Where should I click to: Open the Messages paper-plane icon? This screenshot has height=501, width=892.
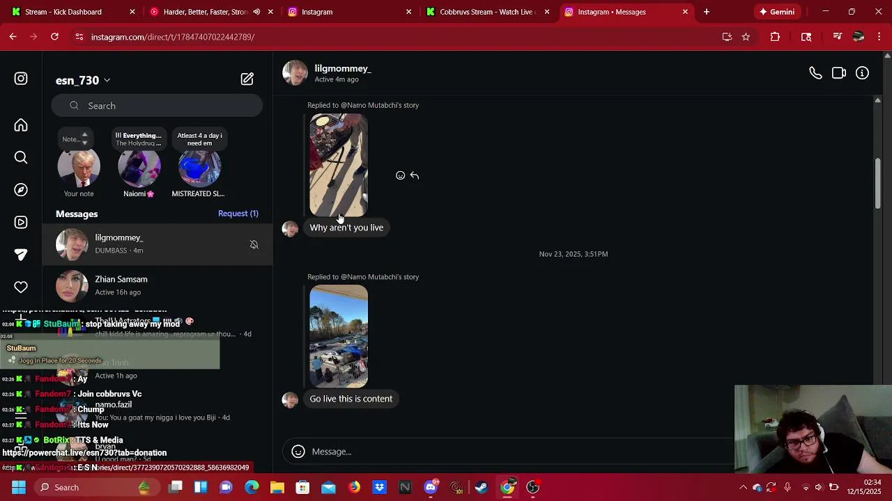(x=21, y=255)
